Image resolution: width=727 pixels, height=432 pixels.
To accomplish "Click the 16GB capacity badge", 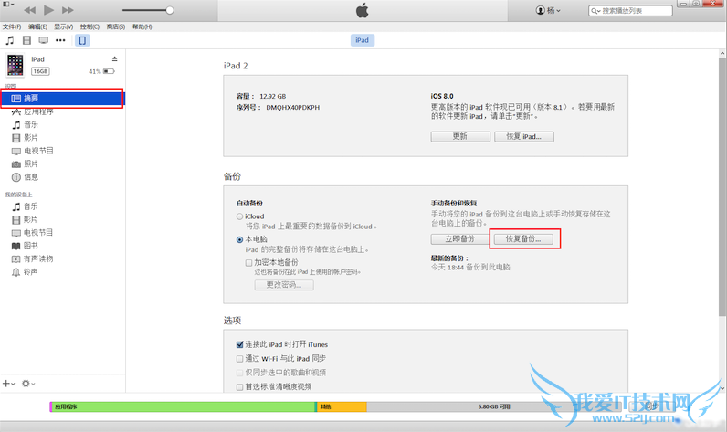I will pyautogui.click(x=40, y=71).
